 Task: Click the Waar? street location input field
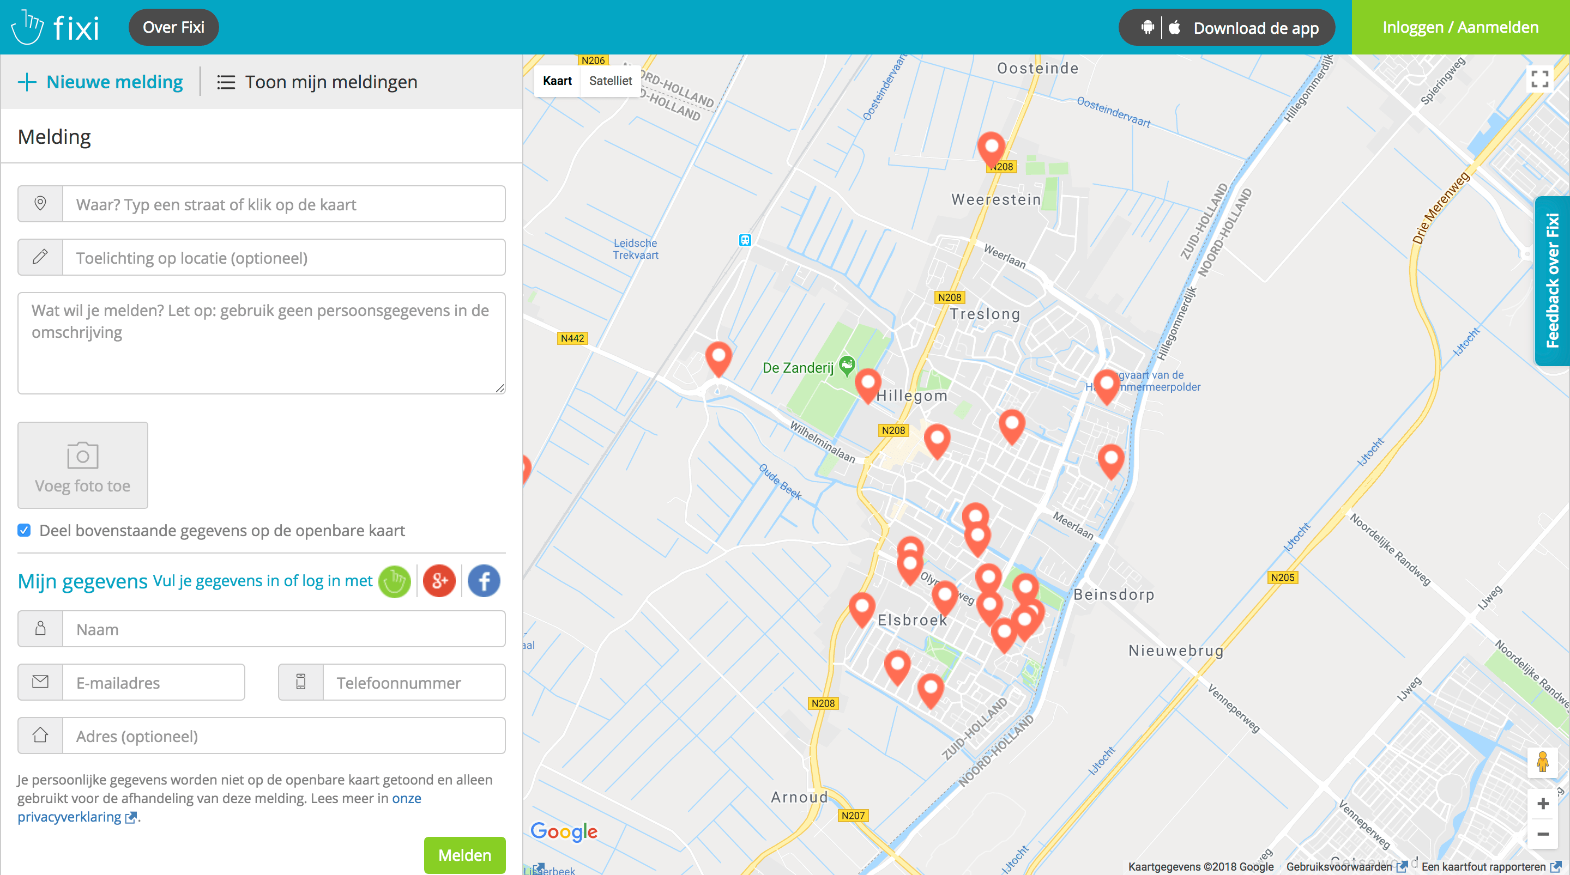click(x=283, y=204)
